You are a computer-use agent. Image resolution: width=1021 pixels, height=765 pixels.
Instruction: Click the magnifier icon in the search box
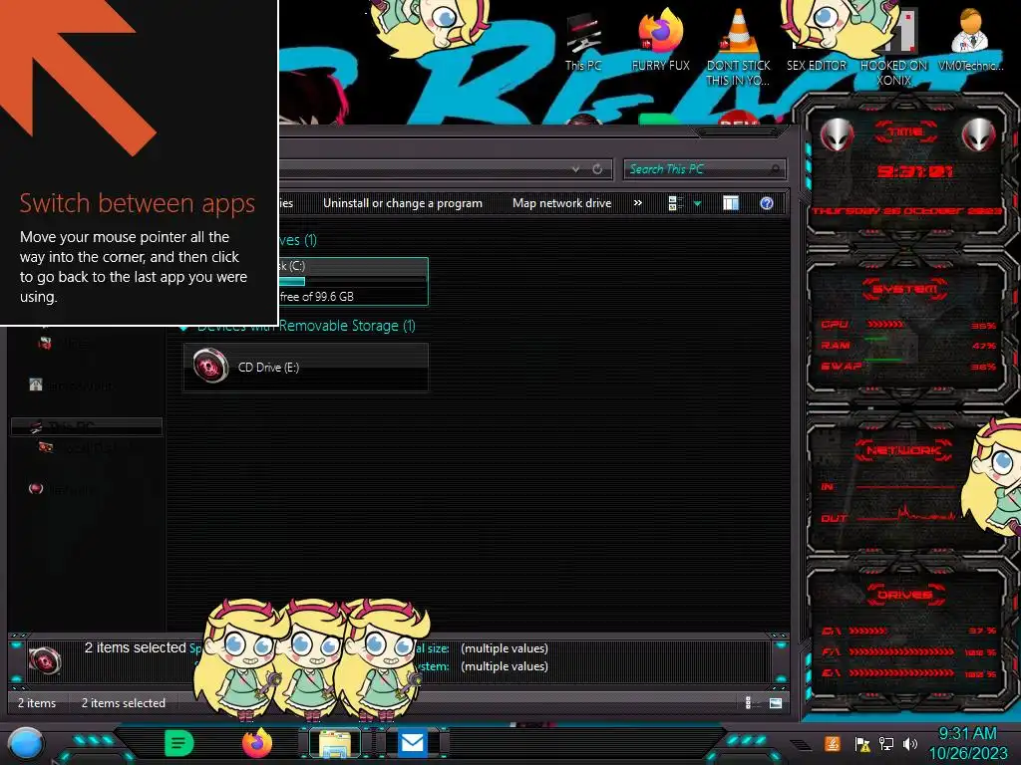(774, 169)
